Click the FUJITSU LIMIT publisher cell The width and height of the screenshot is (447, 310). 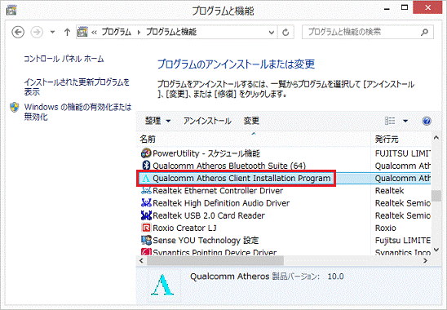pos(402,153)
